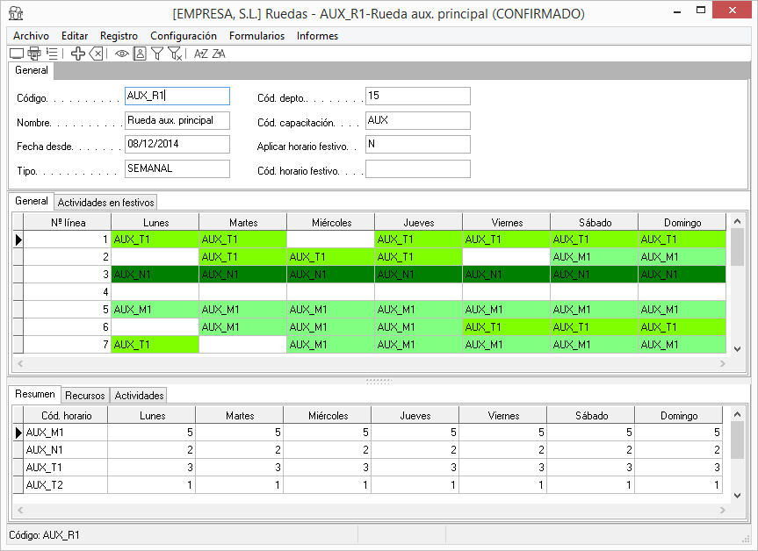This screenshot has height=551, width=758.
Task: Open the Informes menu
Action: click(317, 36)
